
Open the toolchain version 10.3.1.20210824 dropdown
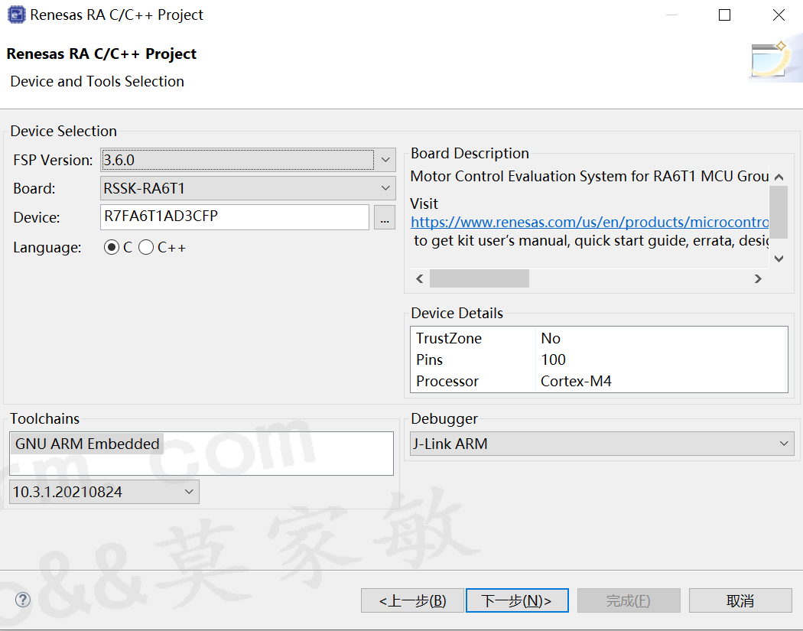pos(104,492)
